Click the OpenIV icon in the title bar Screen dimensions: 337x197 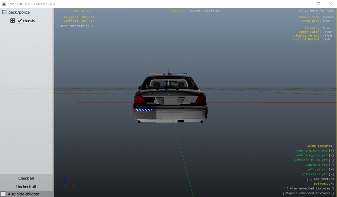pos(3,3)
